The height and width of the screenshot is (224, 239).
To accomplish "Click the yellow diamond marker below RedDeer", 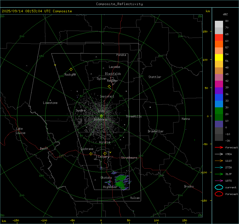I will [109, 86].
